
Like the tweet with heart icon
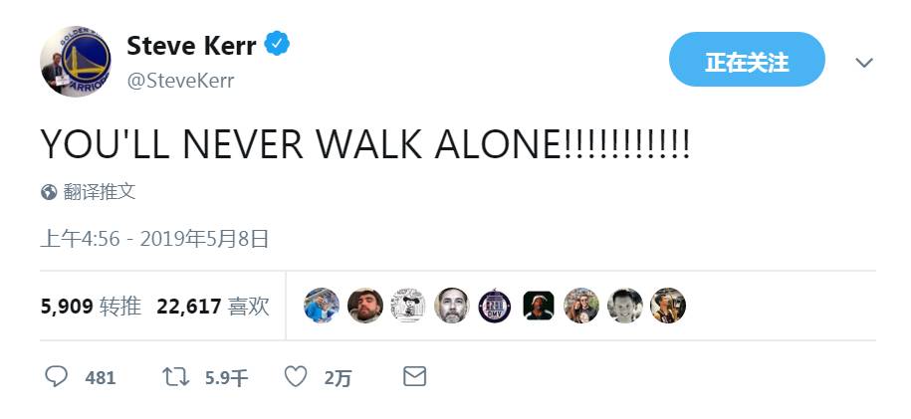tap(296, 377)
